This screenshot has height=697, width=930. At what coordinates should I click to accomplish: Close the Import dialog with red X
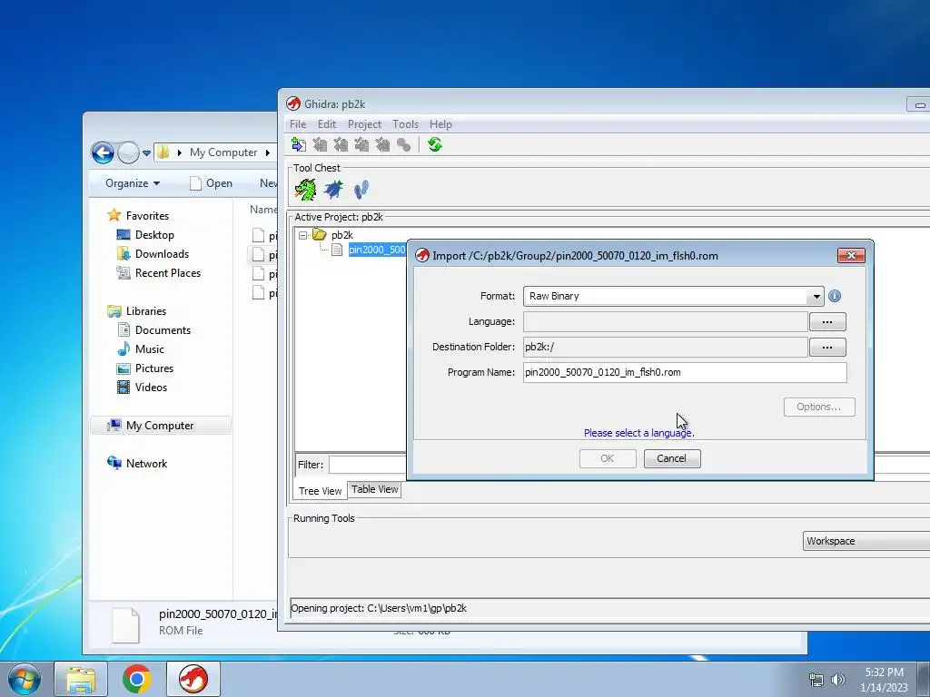[851, 255]
